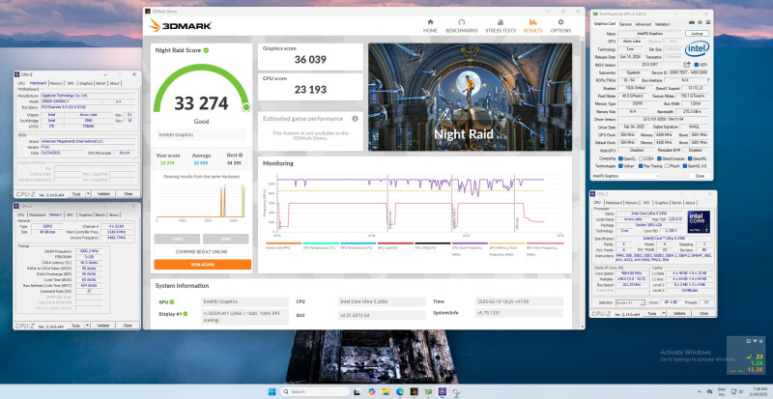773x399 pixels.
Task: Click the score gauge end knob
Action: (246, 107)
